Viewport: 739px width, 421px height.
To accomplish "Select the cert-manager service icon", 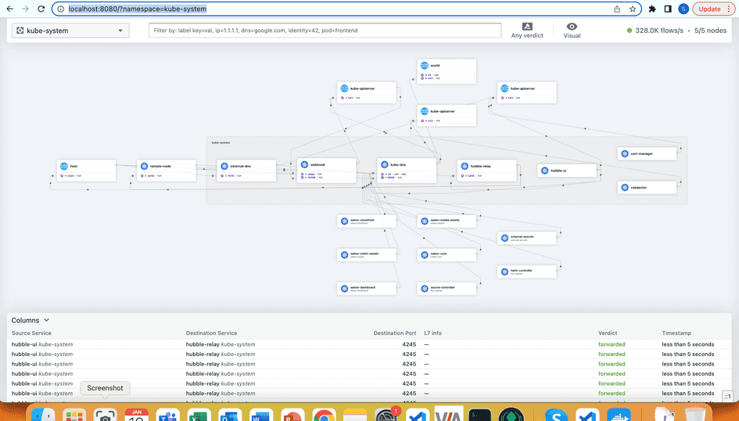I will [624, 154].
